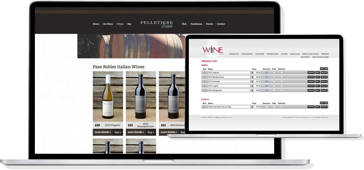Click sort handle for 2010 Sangiovese row
Image resolution: width=364 pixels, height=170 pixels.
point(204,90)
